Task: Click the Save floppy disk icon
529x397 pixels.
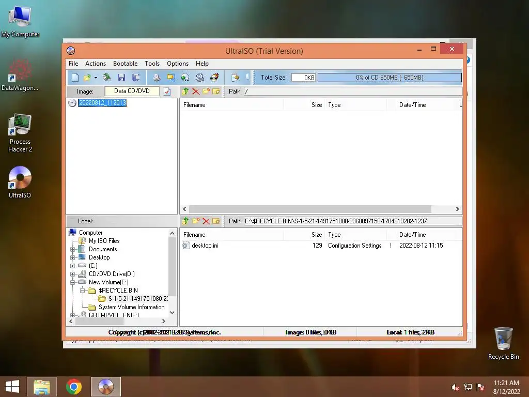Action: [121, 78]
